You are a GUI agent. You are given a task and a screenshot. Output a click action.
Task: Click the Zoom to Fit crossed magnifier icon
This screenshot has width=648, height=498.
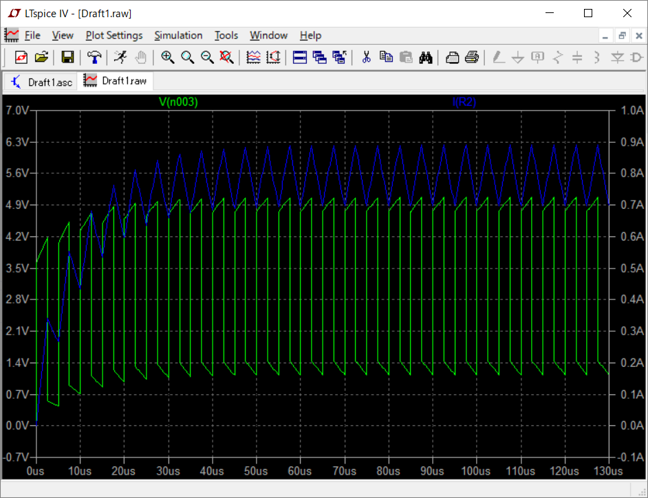[x=226, y=57]
